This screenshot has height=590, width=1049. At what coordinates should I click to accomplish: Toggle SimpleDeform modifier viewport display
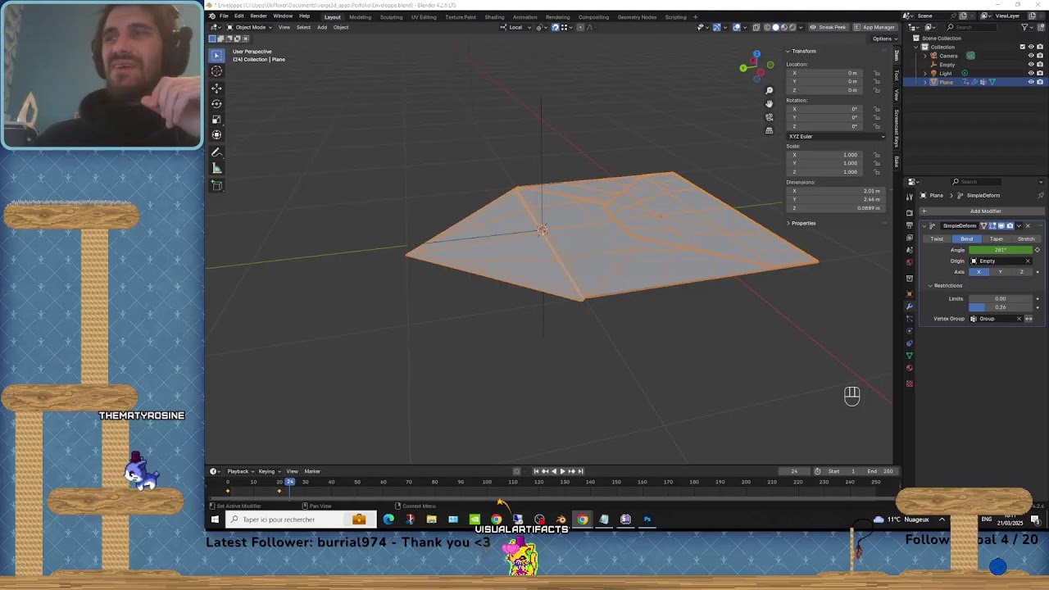pyautogui.click(x=1001, y=225)
